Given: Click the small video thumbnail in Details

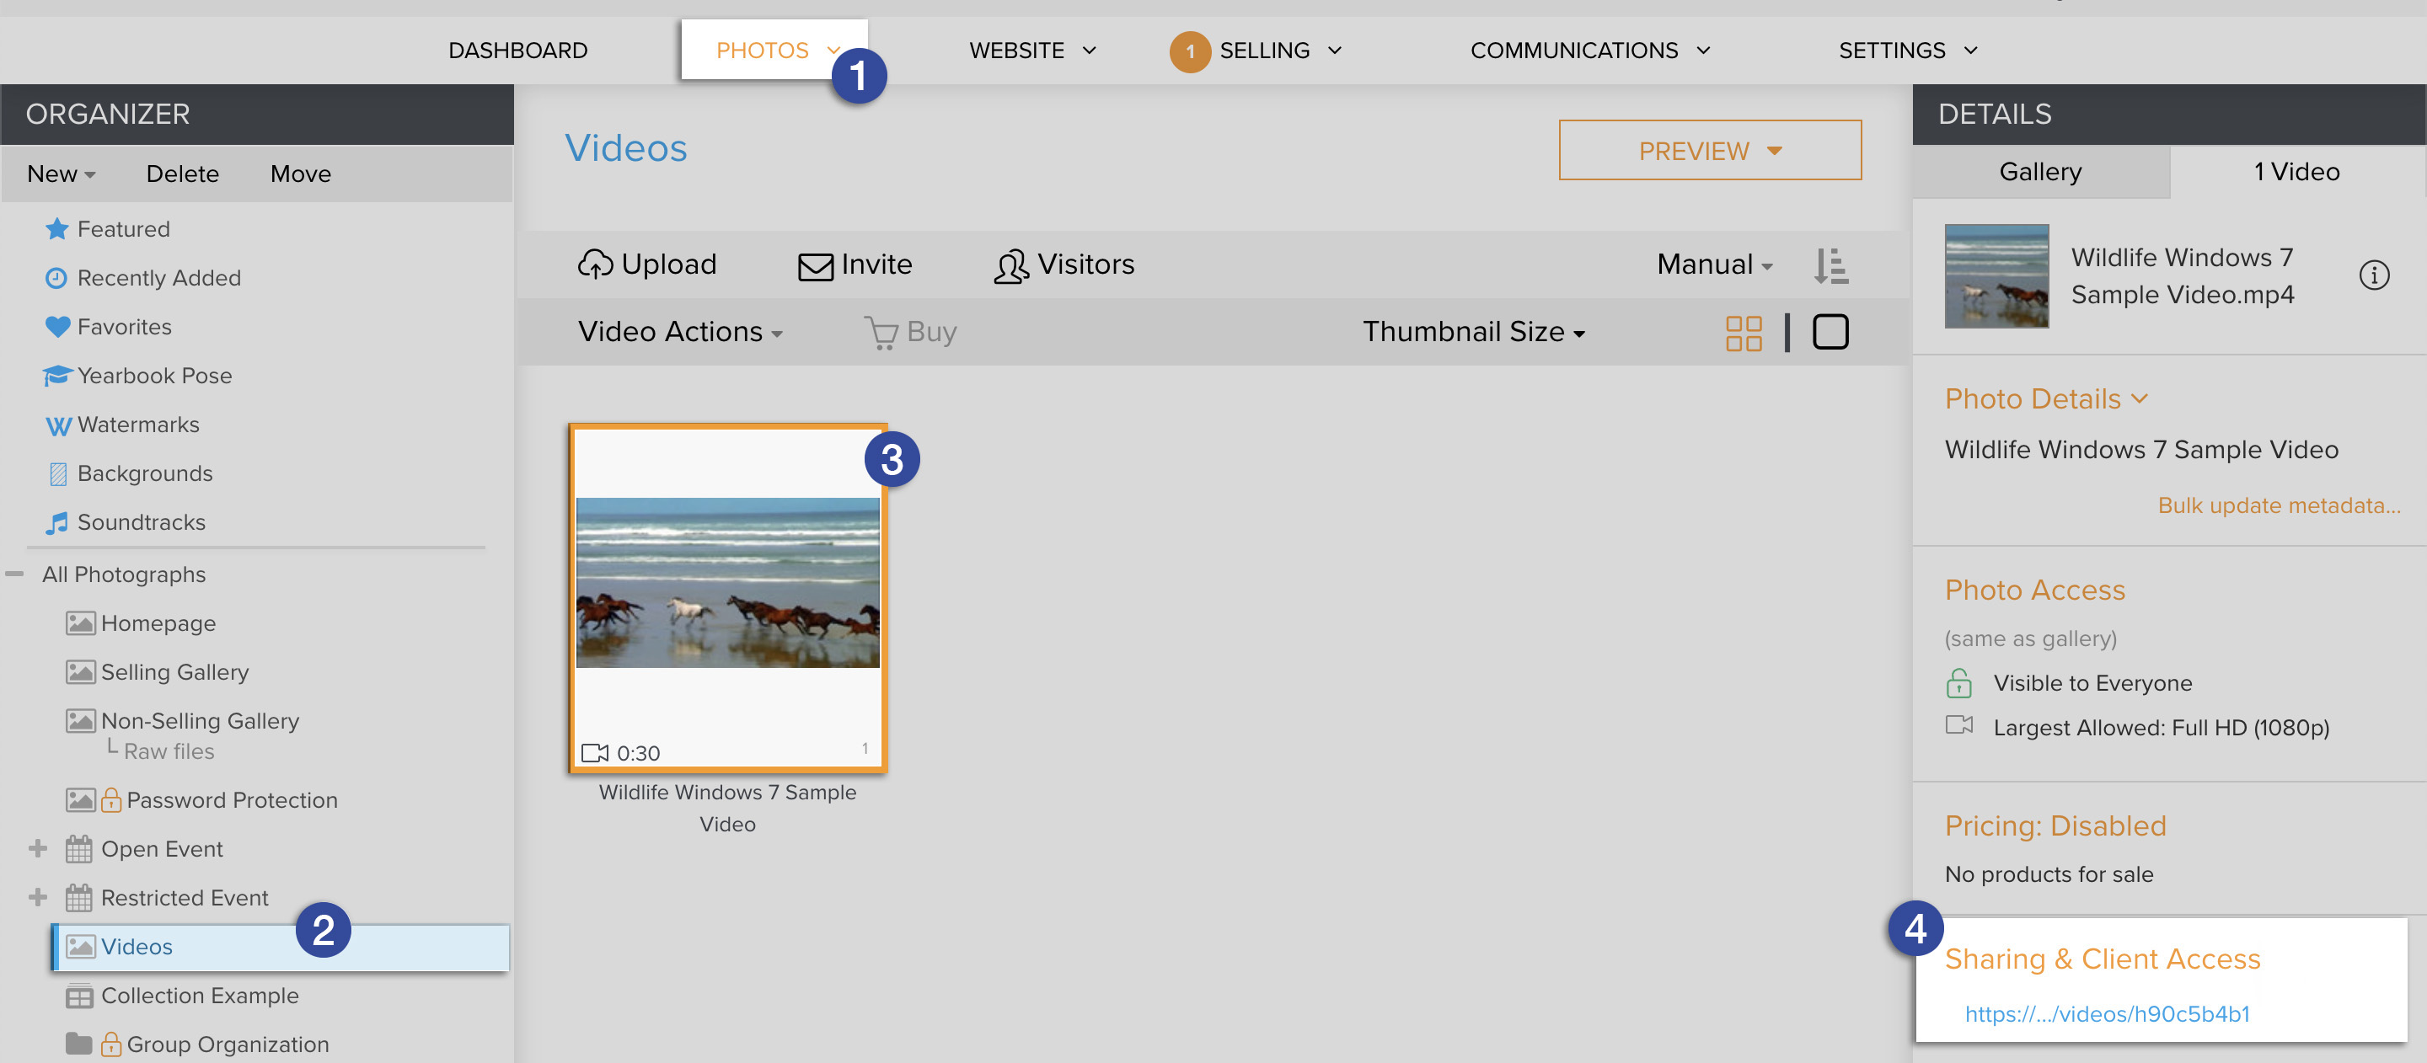Looking at the screenshot, I should [x=1996, y=276].
